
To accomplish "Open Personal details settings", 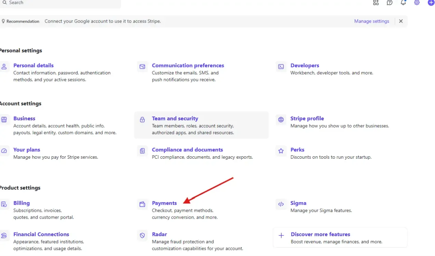I will point(33,65).
